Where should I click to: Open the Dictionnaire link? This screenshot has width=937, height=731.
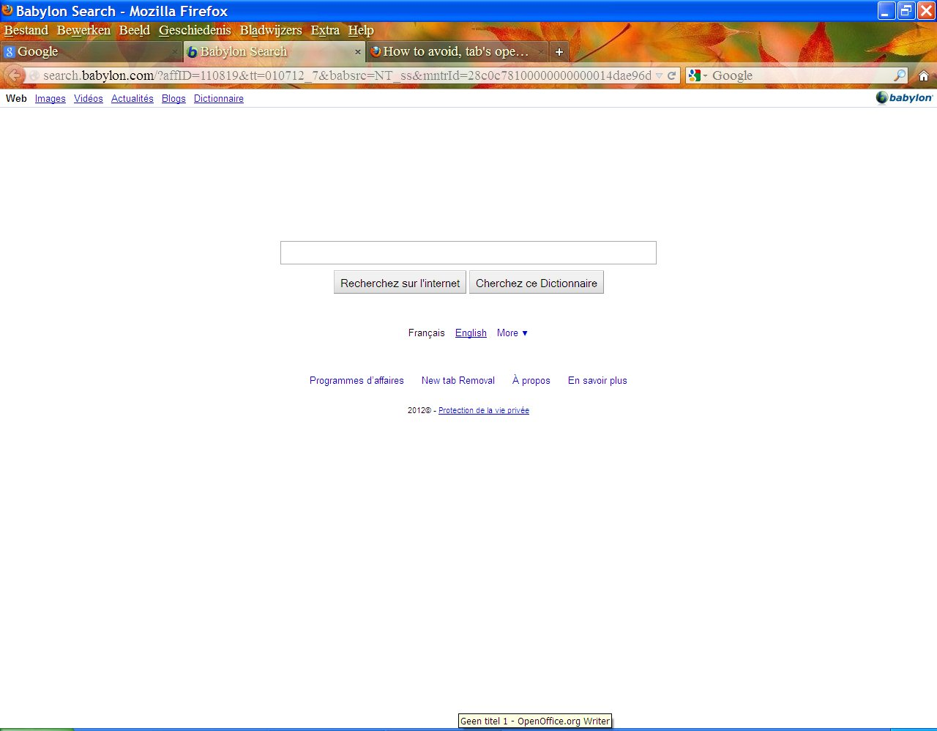point(219,99)
